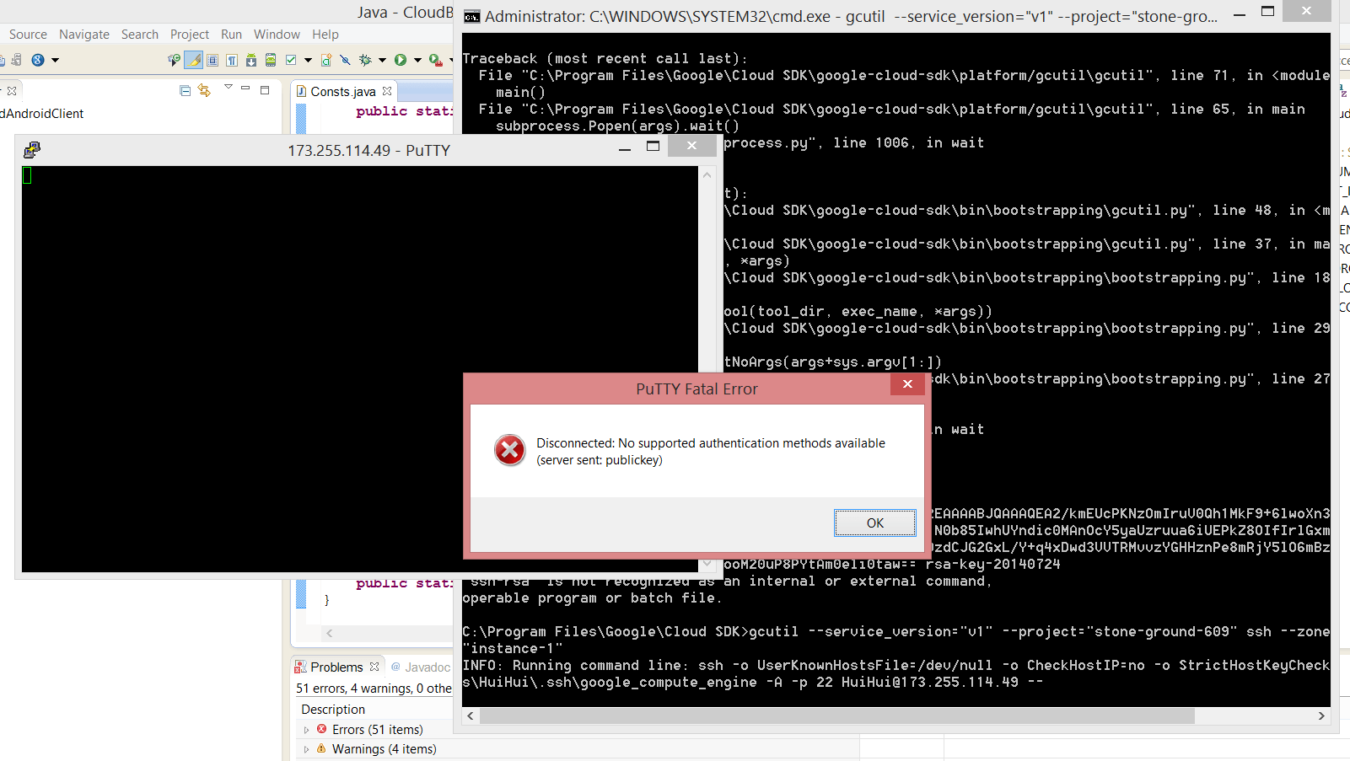Open the Source menu in Eclipse
Viewport: 1350px width, 761px height.
pyautogui.click(x=28, y=35)
